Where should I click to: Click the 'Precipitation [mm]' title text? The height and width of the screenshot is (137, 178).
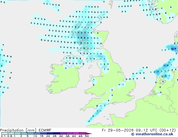(18, 130)
